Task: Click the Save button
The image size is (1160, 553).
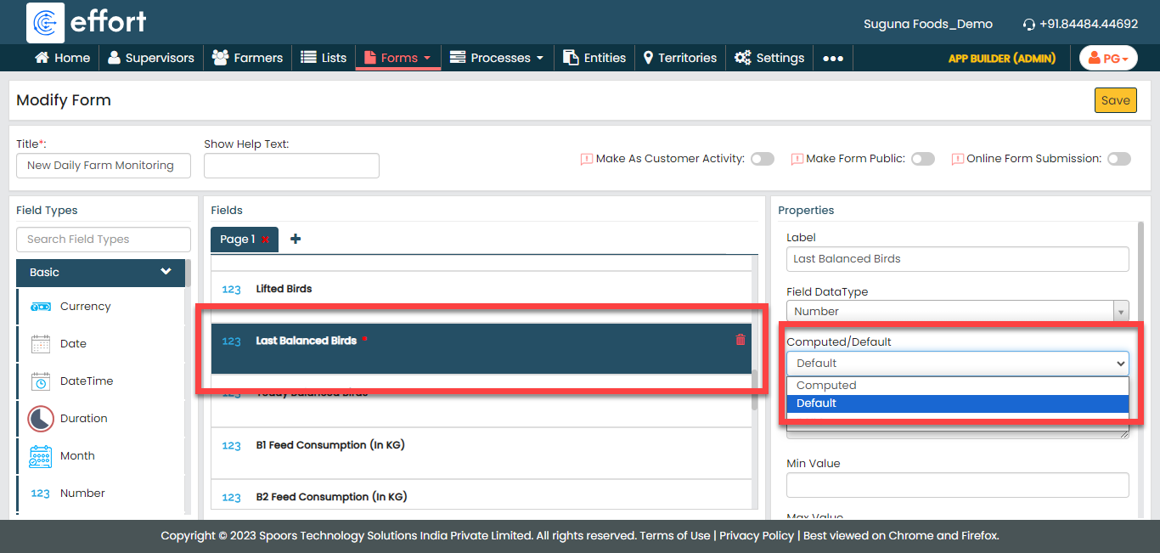Action: (1115, 100)
